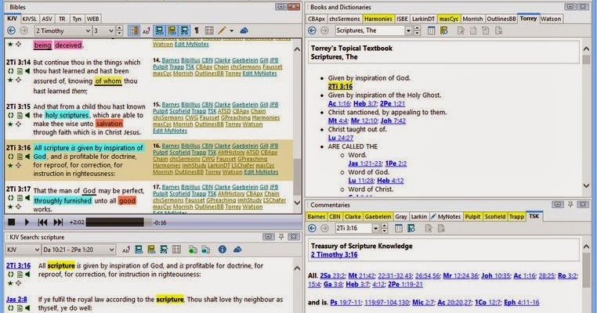Toggle paragraph mark display in Bibles toolbar
Screen dimensions: 597x313
click(197, 31)
